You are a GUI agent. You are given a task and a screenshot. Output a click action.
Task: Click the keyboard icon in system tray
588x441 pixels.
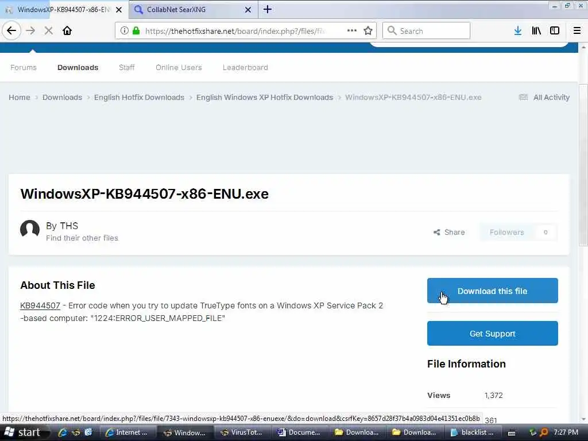512,433
